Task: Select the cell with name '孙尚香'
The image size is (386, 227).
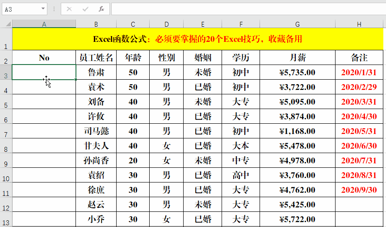Action: (96, 161)
